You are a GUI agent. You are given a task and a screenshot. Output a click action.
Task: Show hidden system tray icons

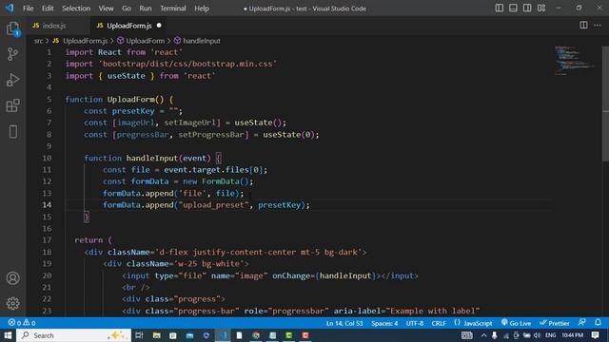(x=483, y=335)
